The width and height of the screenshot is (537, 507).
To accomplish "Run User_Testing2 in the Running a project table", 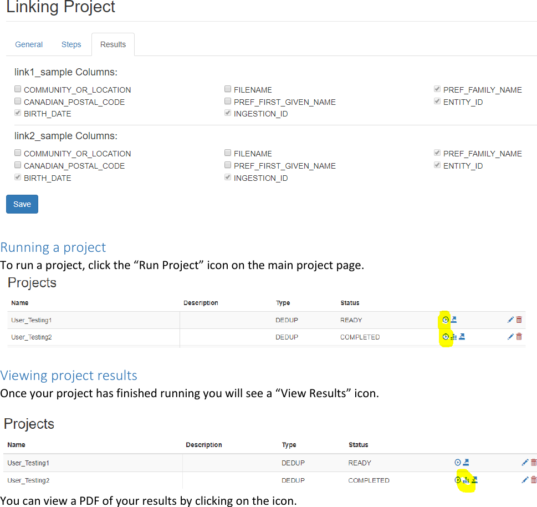I will [x=445, y=337].
